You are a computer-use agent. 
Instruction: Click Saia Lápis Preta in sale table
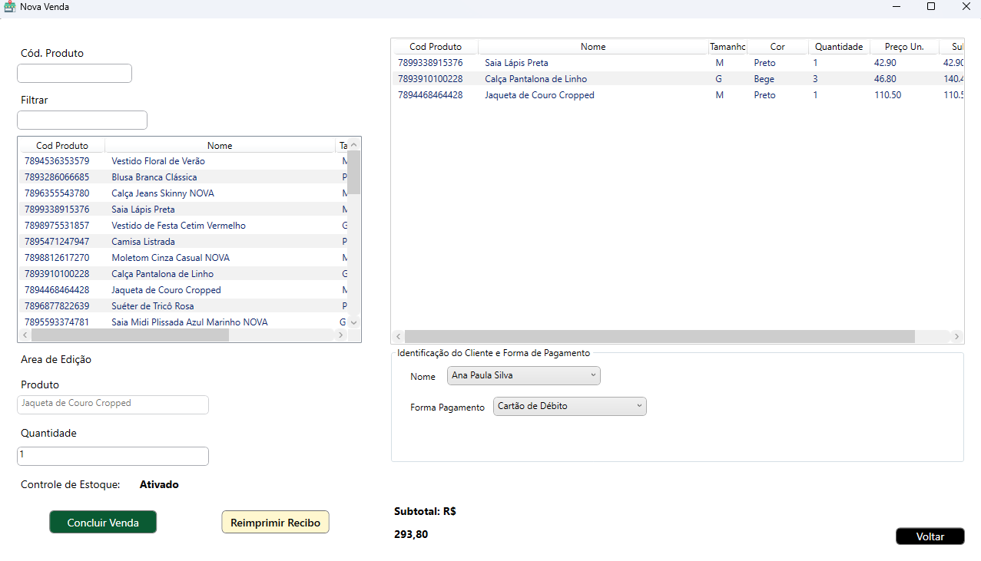516,63
